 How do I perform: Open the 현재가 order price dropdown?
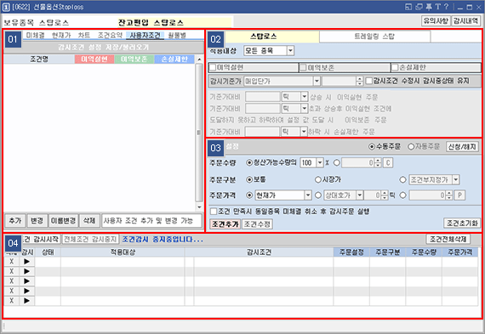click(x=308, y=195)
